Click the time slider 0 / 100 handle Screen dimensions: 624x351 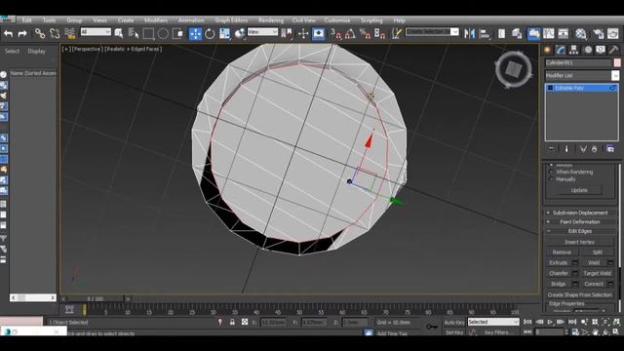[96, 298]
